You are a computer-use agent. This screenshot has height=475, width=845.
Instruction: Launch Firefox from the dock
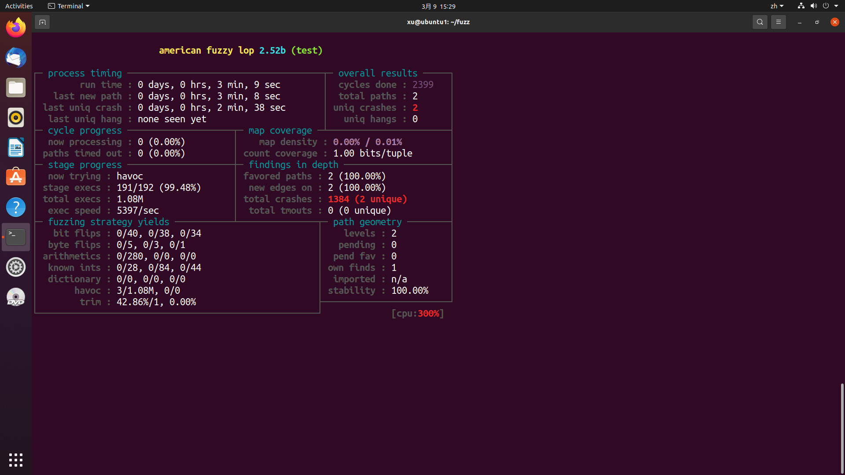pos(16,28)
